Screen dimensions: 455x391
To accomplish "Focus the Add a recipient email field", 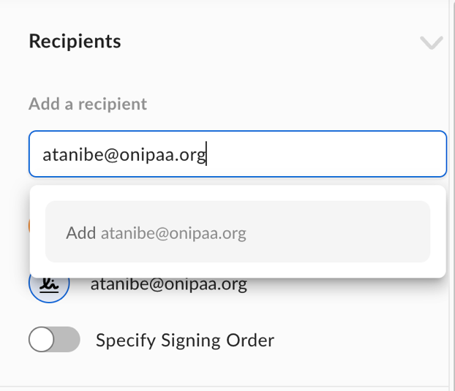I will coord(238,154).
